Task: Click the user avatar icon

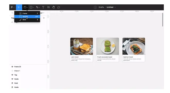Action: point(95,7)
